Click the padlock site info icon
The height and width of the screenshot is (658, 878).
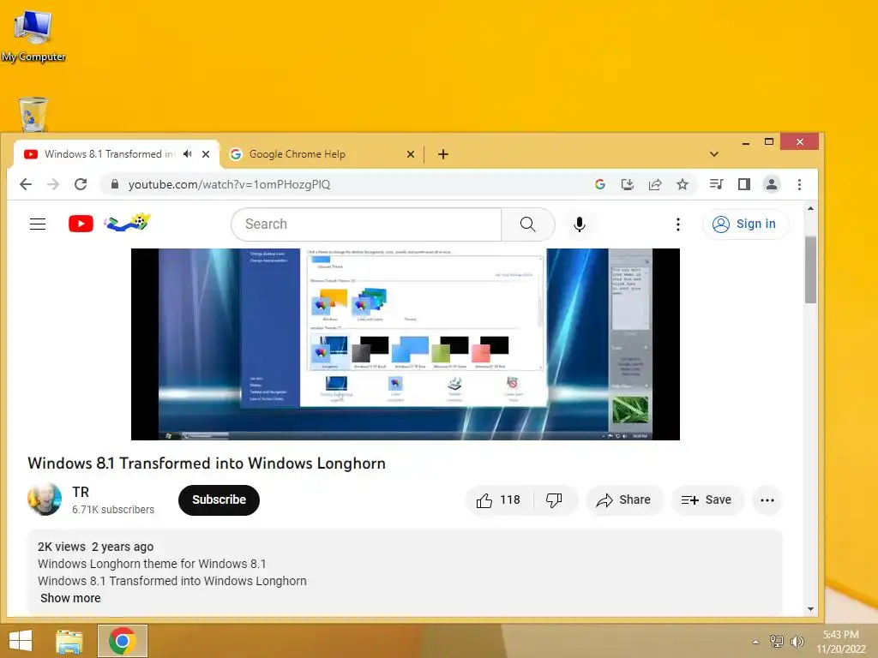115,185
